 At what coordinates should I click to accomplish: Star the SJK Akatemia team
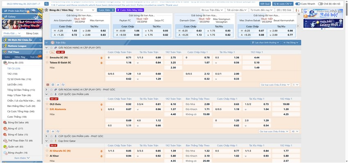(47, 109)
